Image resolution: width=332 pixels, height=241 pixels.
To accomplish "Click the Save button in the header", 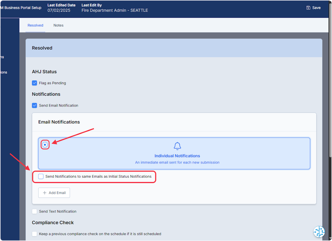I will pyautogui.click(x=313, y=8).
